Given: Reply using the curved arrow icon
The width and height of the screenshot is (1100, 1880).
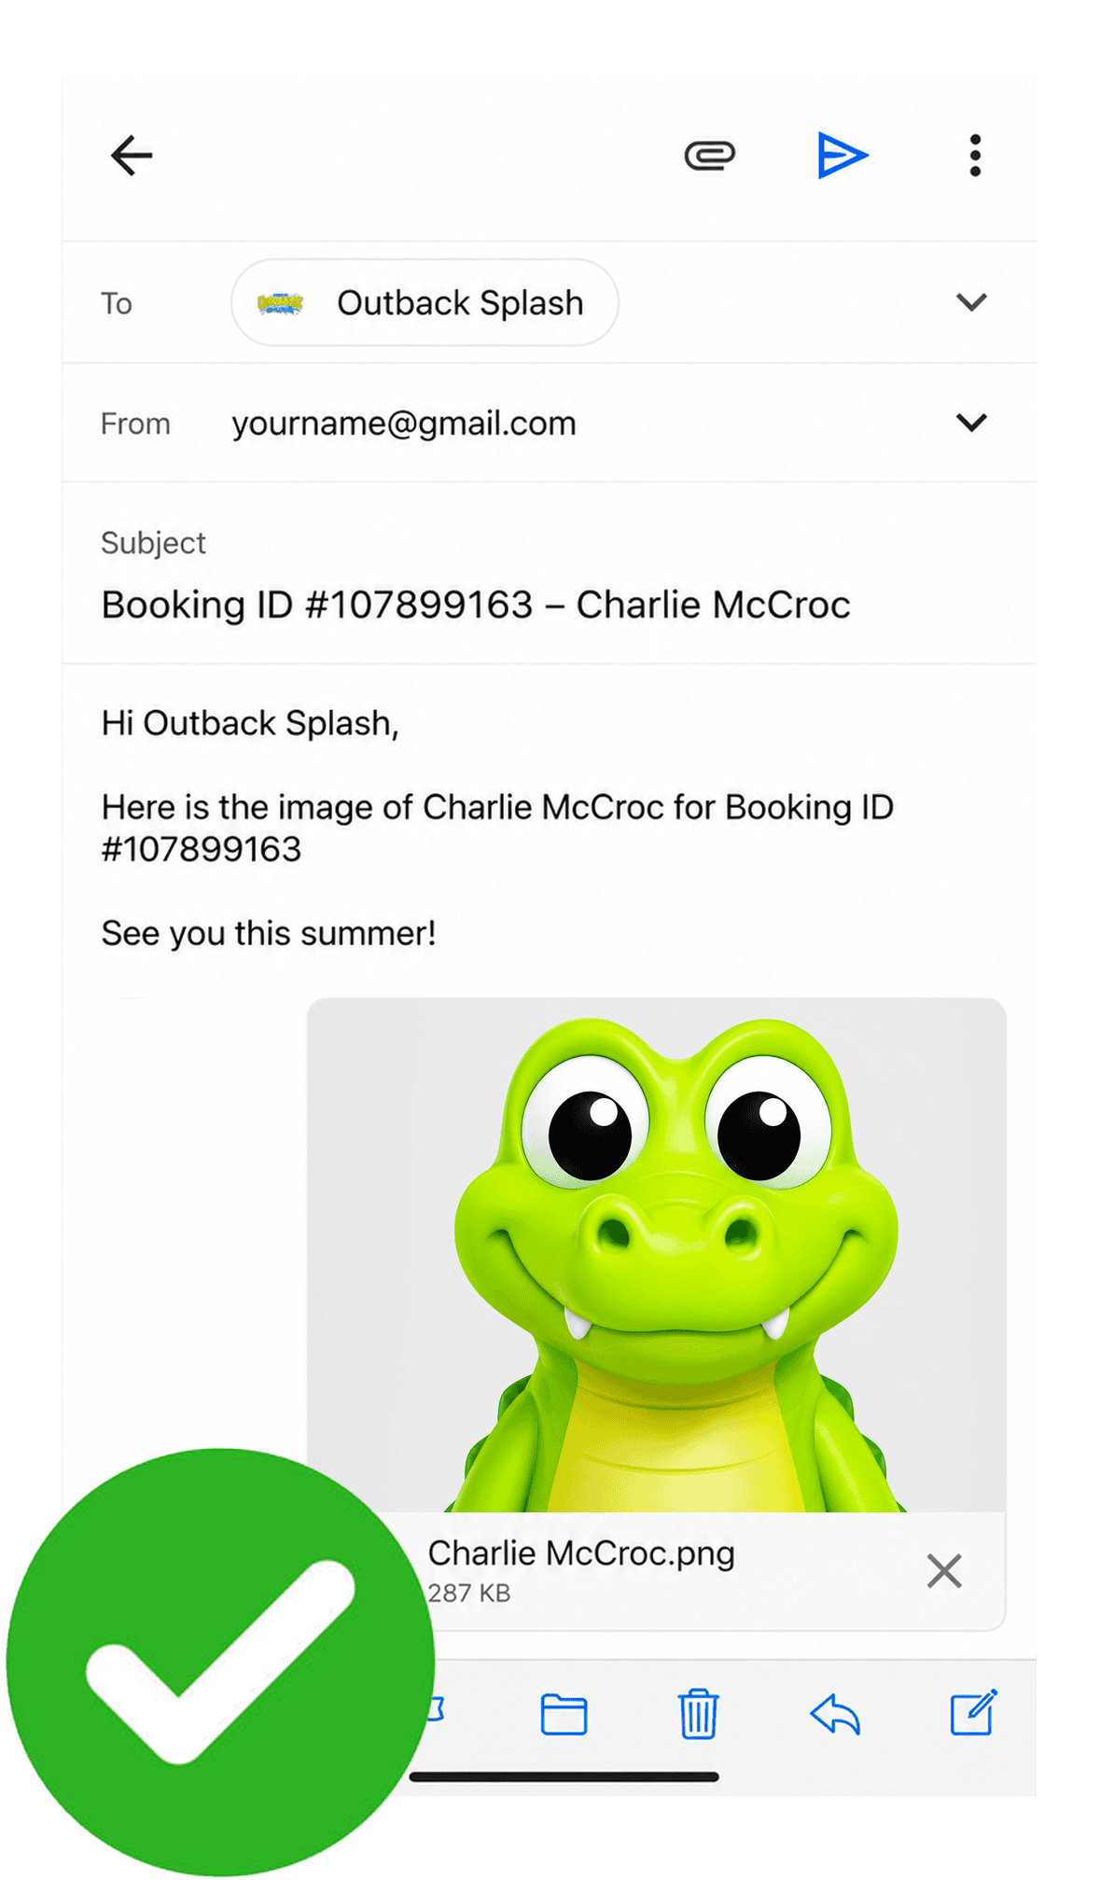Looking at the screenshot, I should [x=834, y=1714].
